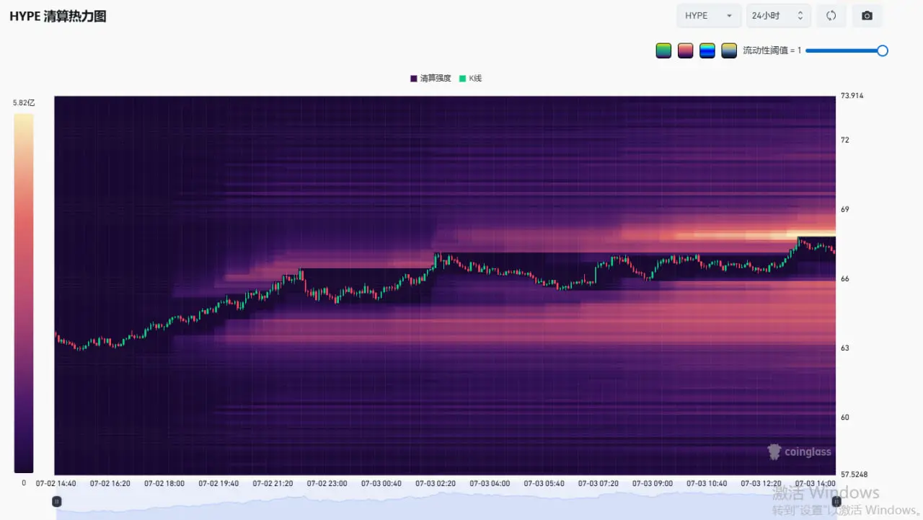
Task: Select the blue color scheme swatch
Action: 707,50
